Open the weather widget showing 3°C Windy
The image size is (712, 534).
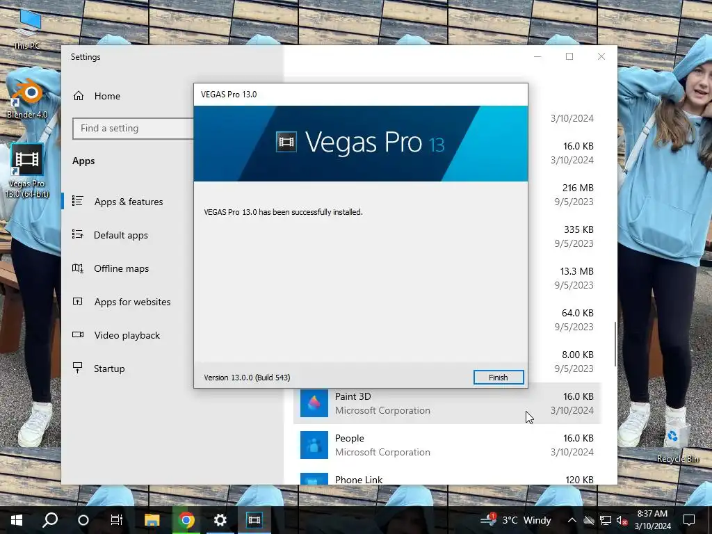tap(517, 520)
